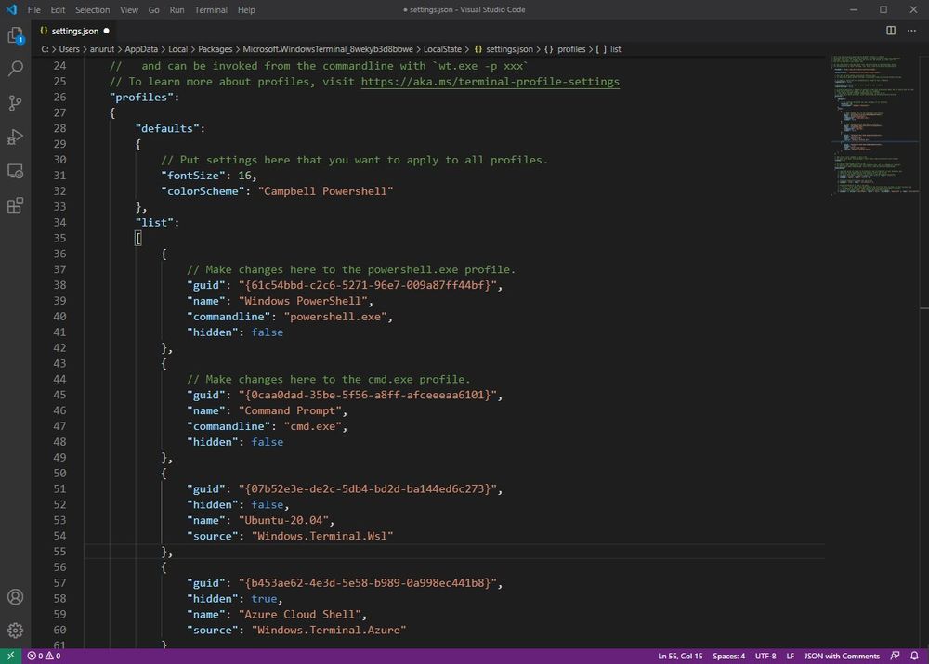The image size is (929, 664).
Task: Click the guid starting with b453ae62
Action: coord(367,583)
